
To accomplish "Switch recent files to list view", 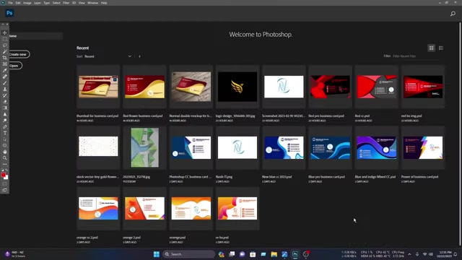I will 441,48.
